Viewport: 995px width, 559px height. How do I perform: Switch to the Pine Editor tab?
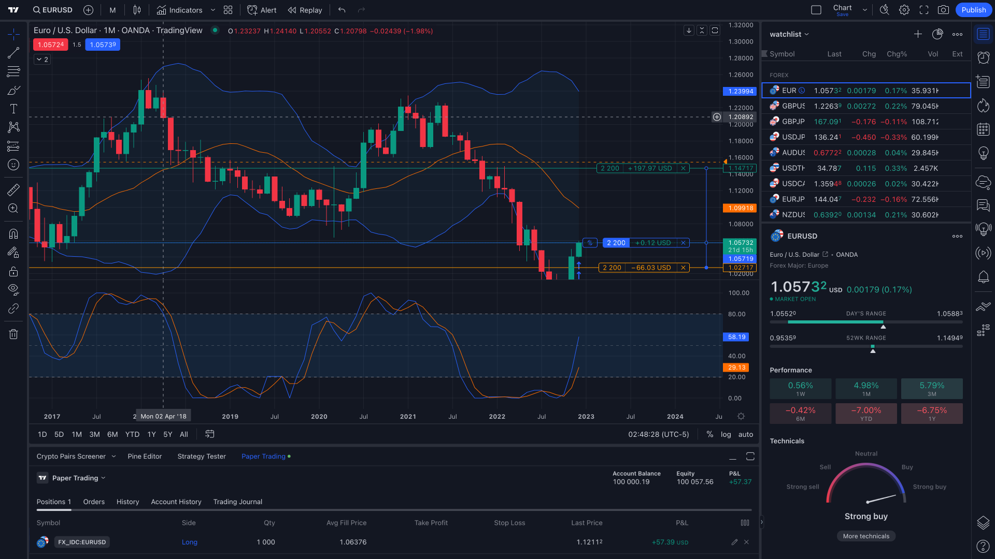click(x=145, y=456)
